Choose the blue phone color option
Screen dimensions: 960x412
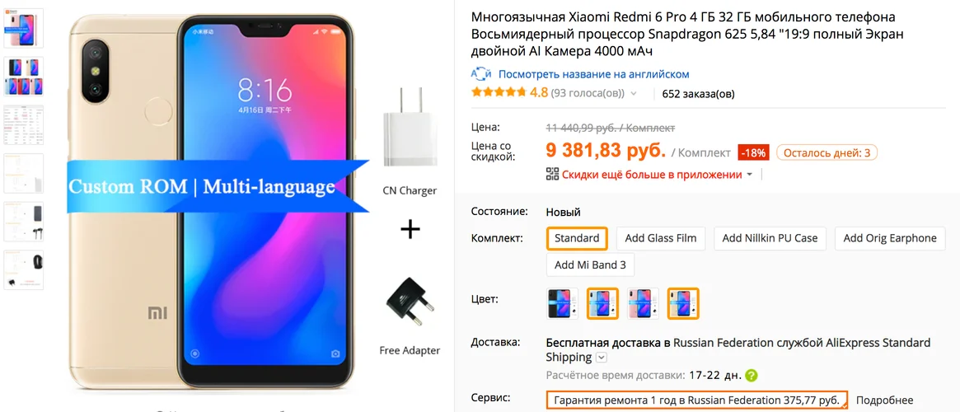602,303
